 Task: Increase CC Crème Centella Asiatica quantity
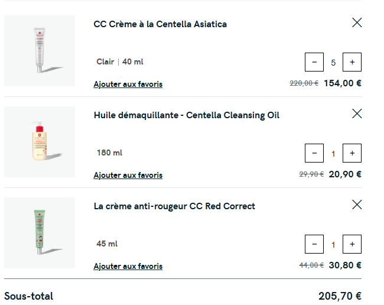(352, 62)
